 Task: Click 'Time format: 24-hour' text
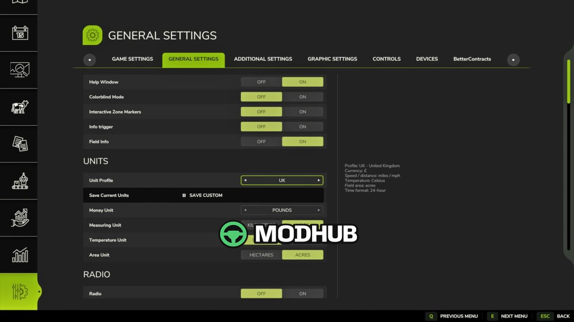[365, 191]
